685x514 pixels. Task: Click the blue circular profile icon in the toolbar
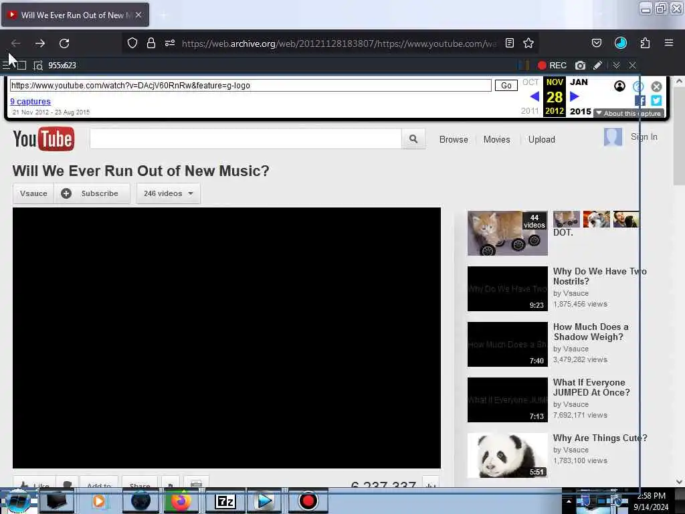coord(620,43)
